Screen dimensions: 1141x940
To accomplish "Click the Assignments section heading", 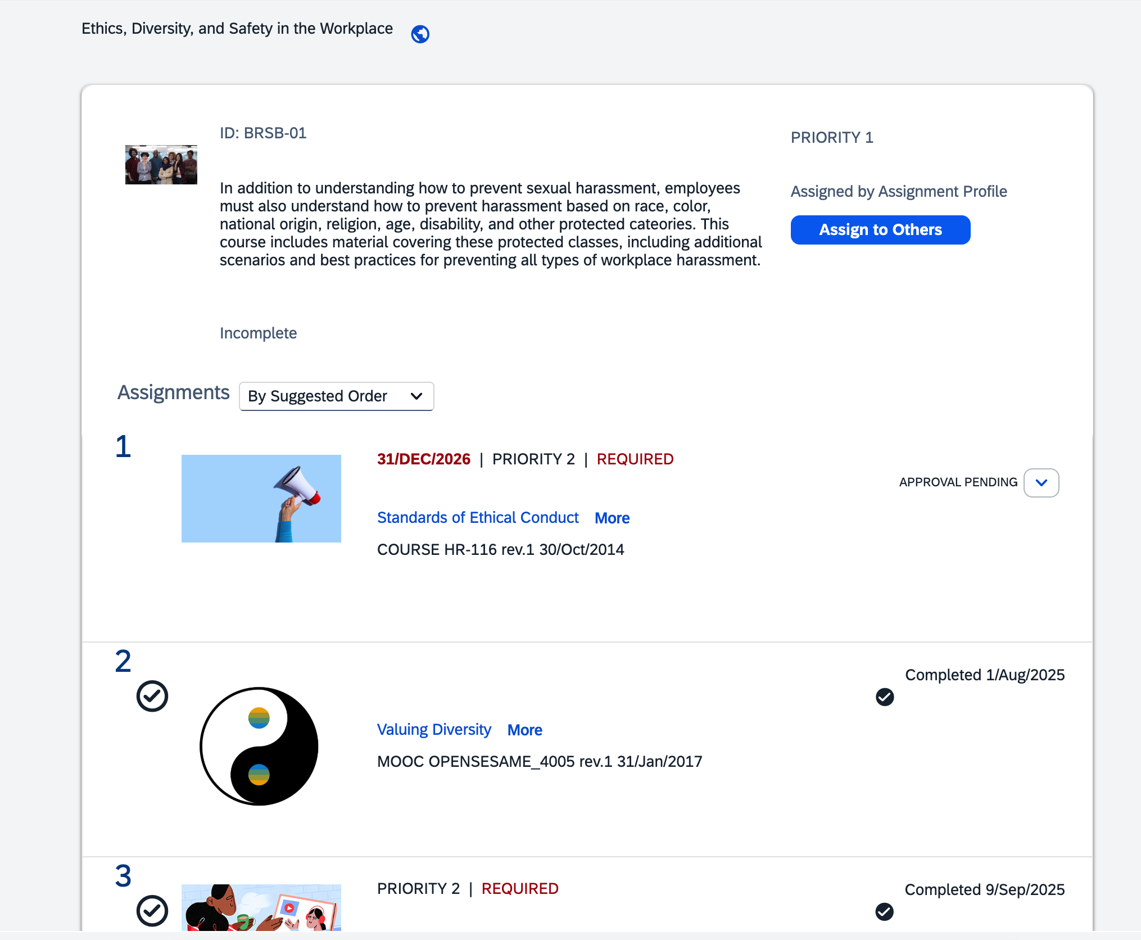I will [173, 392].
